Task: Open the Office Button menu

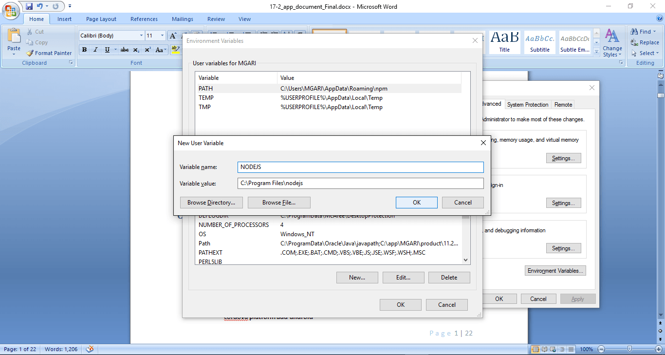Action: point(11,11)
